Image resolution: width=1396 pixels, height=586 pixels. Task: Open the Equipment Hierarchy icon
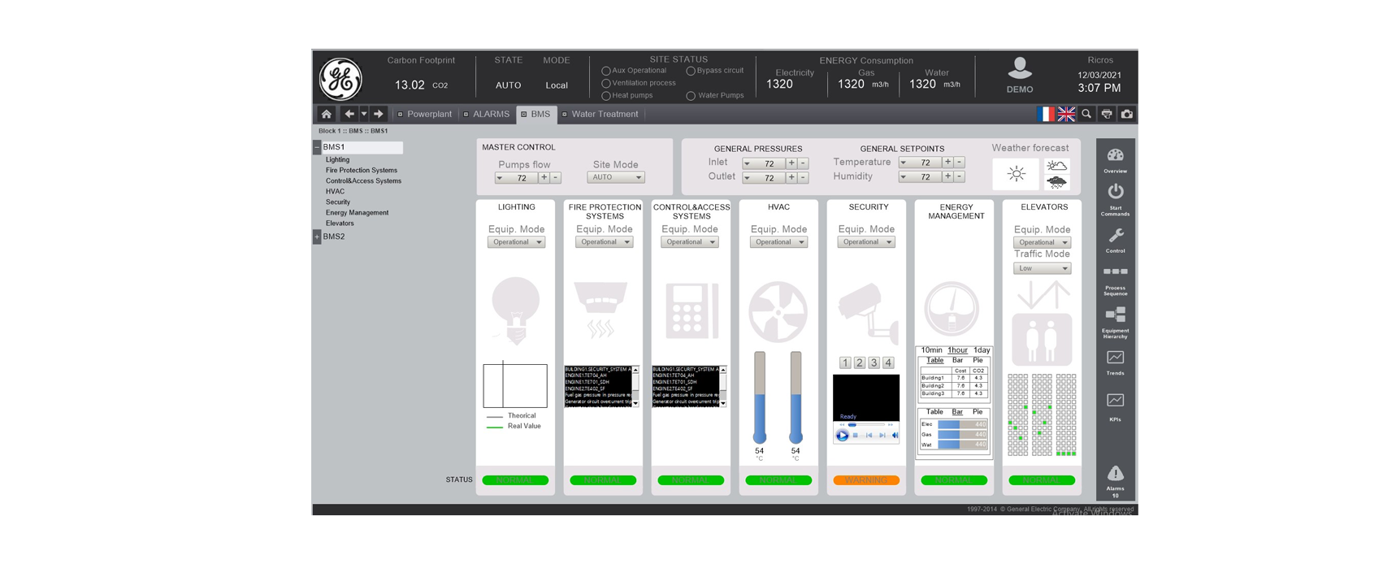pyautogui.click(x=1115, y=315)
